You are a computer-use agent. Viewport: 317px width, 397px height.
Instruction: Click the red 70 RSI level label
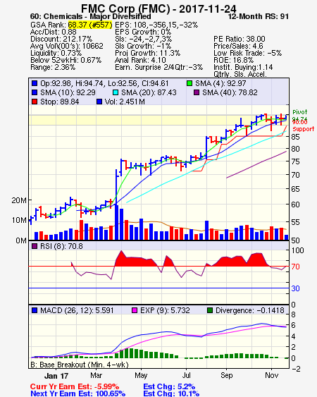tap(295, 267)
